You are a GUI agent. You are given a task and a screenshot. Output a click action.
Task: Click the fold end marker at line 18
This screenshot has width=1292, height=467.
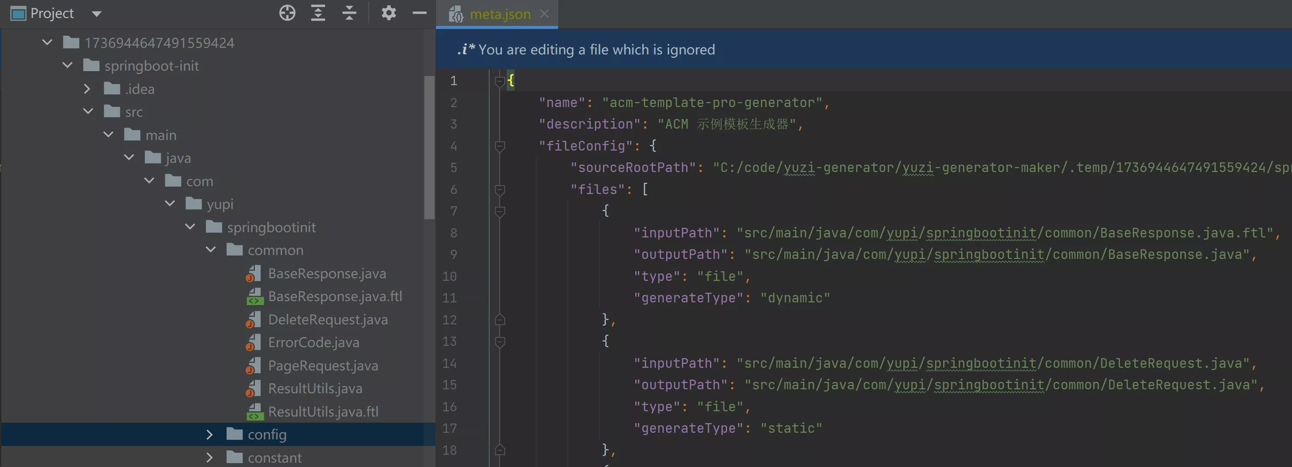(500, 450)
